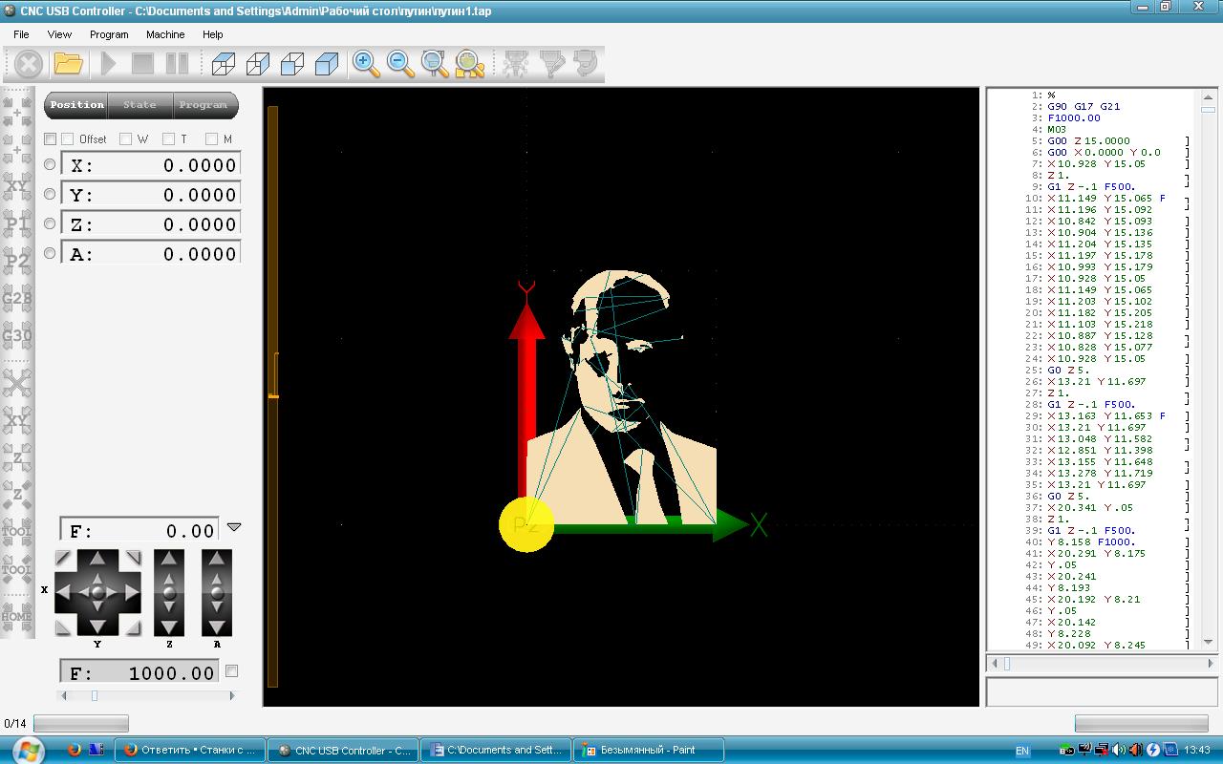Screen dimensions: 1223x764
Task: Open the View menu
Action: (x=59, y=34)
